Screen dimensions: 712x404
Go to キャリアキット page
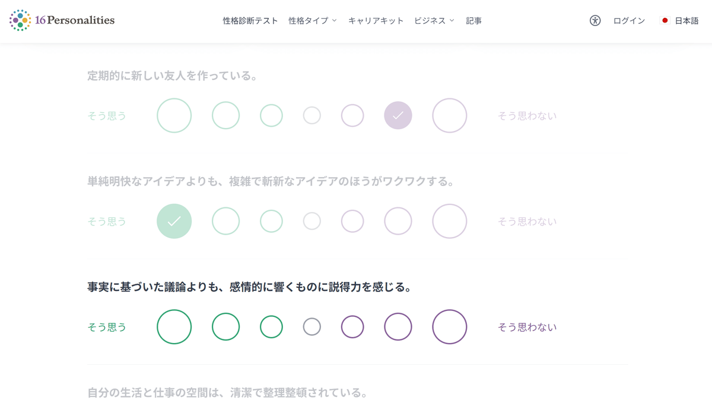click(376, 21)
